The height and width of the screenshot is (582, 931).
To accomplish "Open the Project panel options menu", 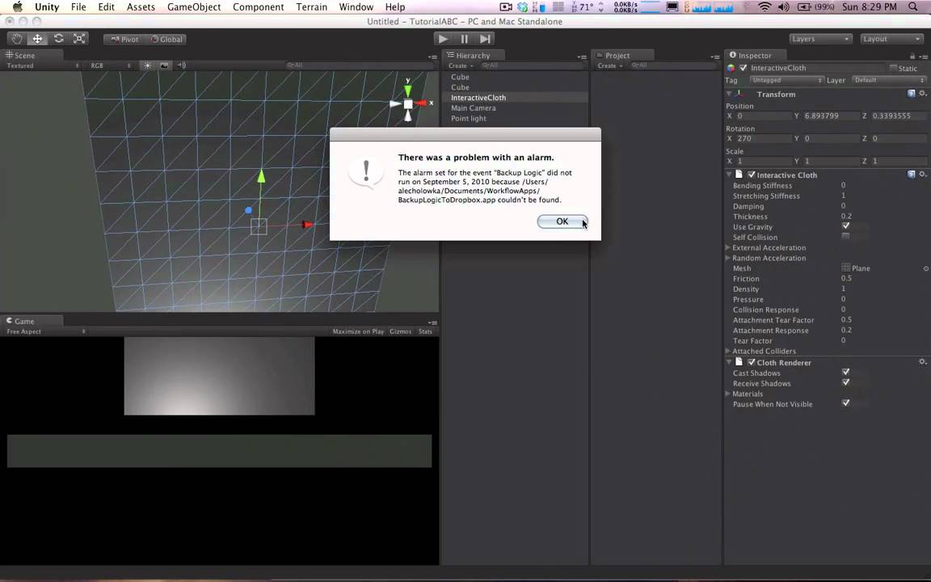I will tap(715, 57).
